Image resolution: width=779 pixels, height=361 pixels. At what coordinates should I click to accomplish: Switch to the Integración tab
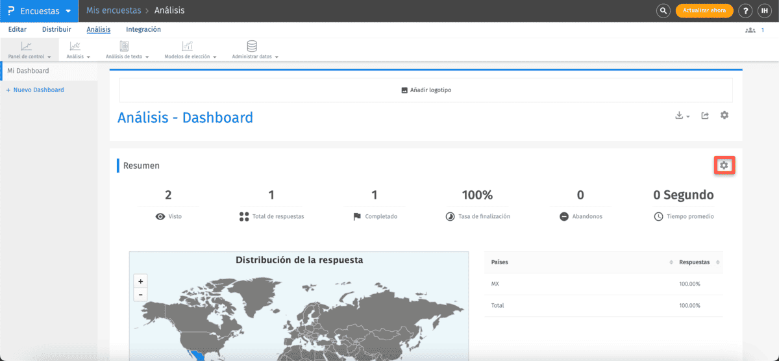click(143, 29)
